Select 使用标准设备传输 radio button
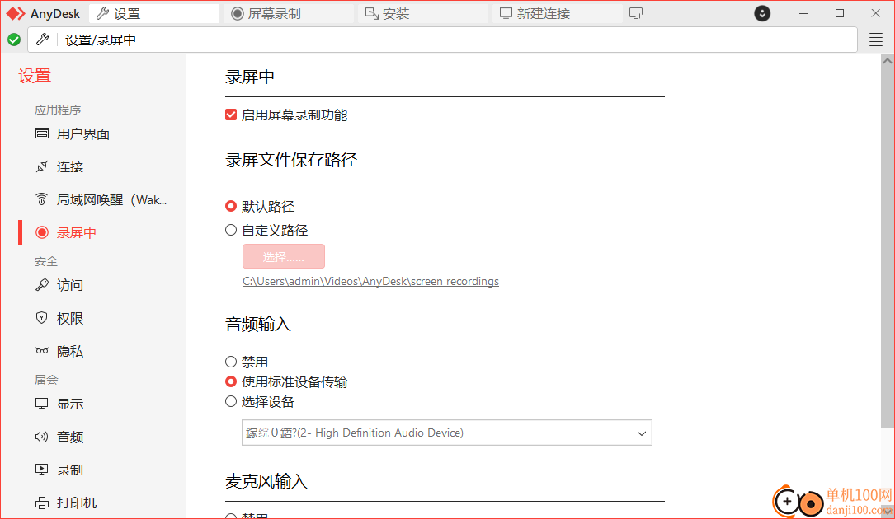The image size is (895, 519). point(231,381)
